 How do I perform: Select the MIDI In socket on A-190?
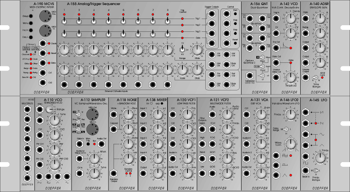[45, 31]
